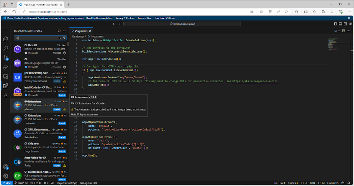The height and width of the screenshot is (186, 354).
Task: Split the editor layout
Action: coord(344,31)
